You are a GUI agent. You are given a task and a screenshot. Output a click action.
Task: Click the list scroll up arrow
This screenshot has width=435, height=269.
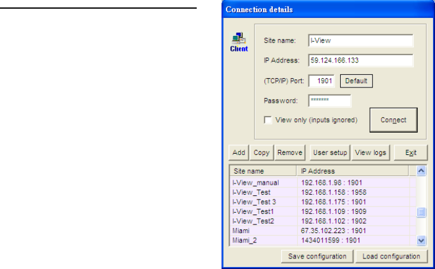pos(421,170)
